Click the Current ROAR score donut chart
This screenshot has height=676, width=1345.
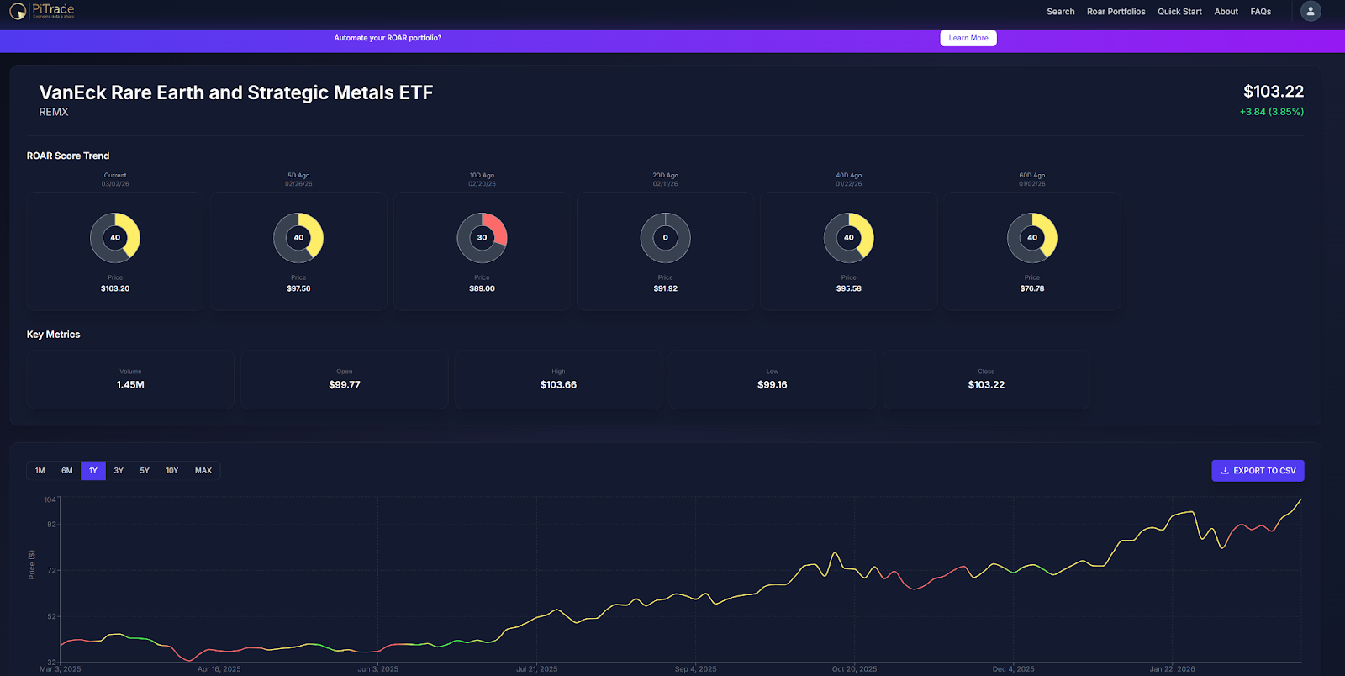[x=115, y=238]
